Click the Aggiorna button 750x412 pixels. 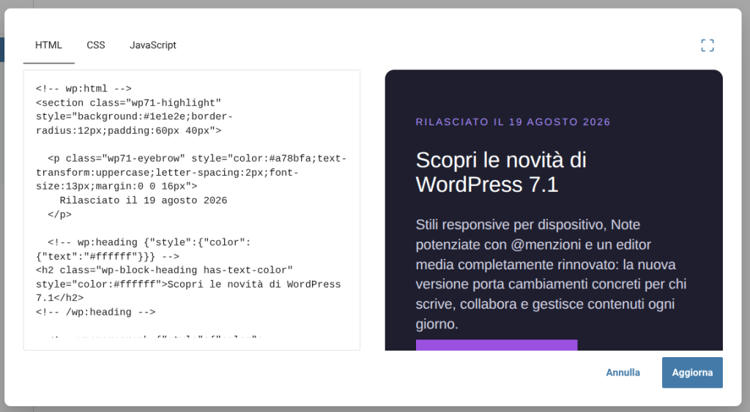tap(692, 372)
